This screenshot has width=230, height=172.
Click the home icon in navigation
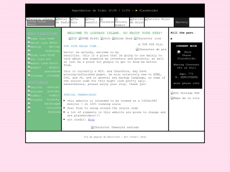[37, 39]
